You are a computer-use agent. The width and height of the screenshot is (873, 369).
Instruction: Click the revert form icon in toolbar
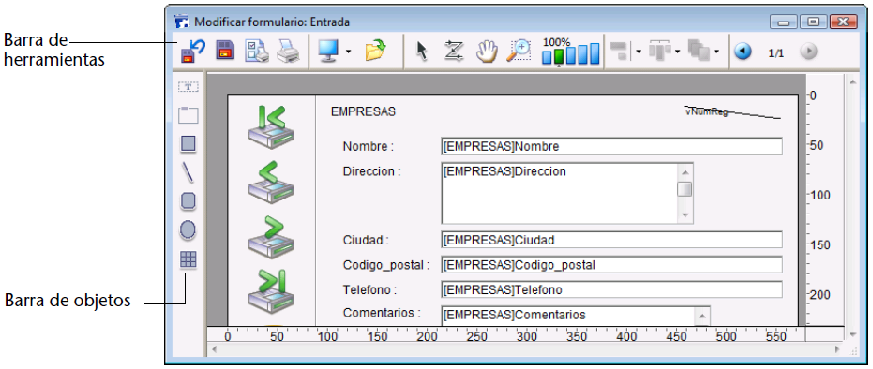click(193, 52)
